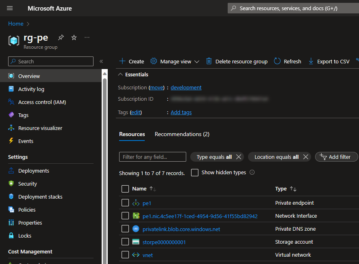359x264 pixels.
Task: Focus the Filter for any field box
Action: coord(152,157)
